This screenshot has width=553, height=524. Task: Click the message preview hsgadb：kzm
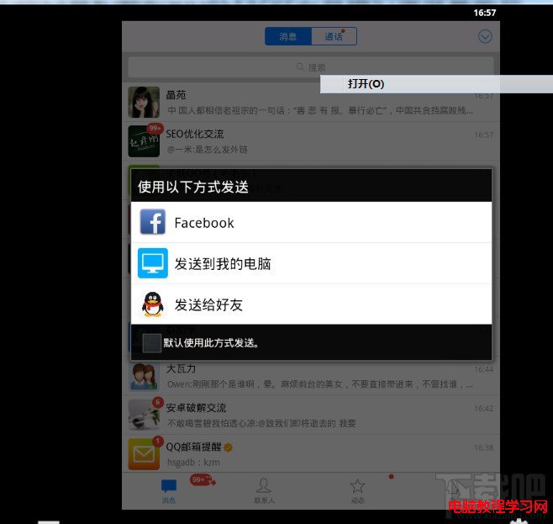[x=193, y=463]
